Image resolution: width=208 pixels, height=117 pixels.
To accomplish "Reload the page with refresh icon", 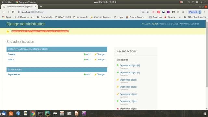I will pos(13,12).
